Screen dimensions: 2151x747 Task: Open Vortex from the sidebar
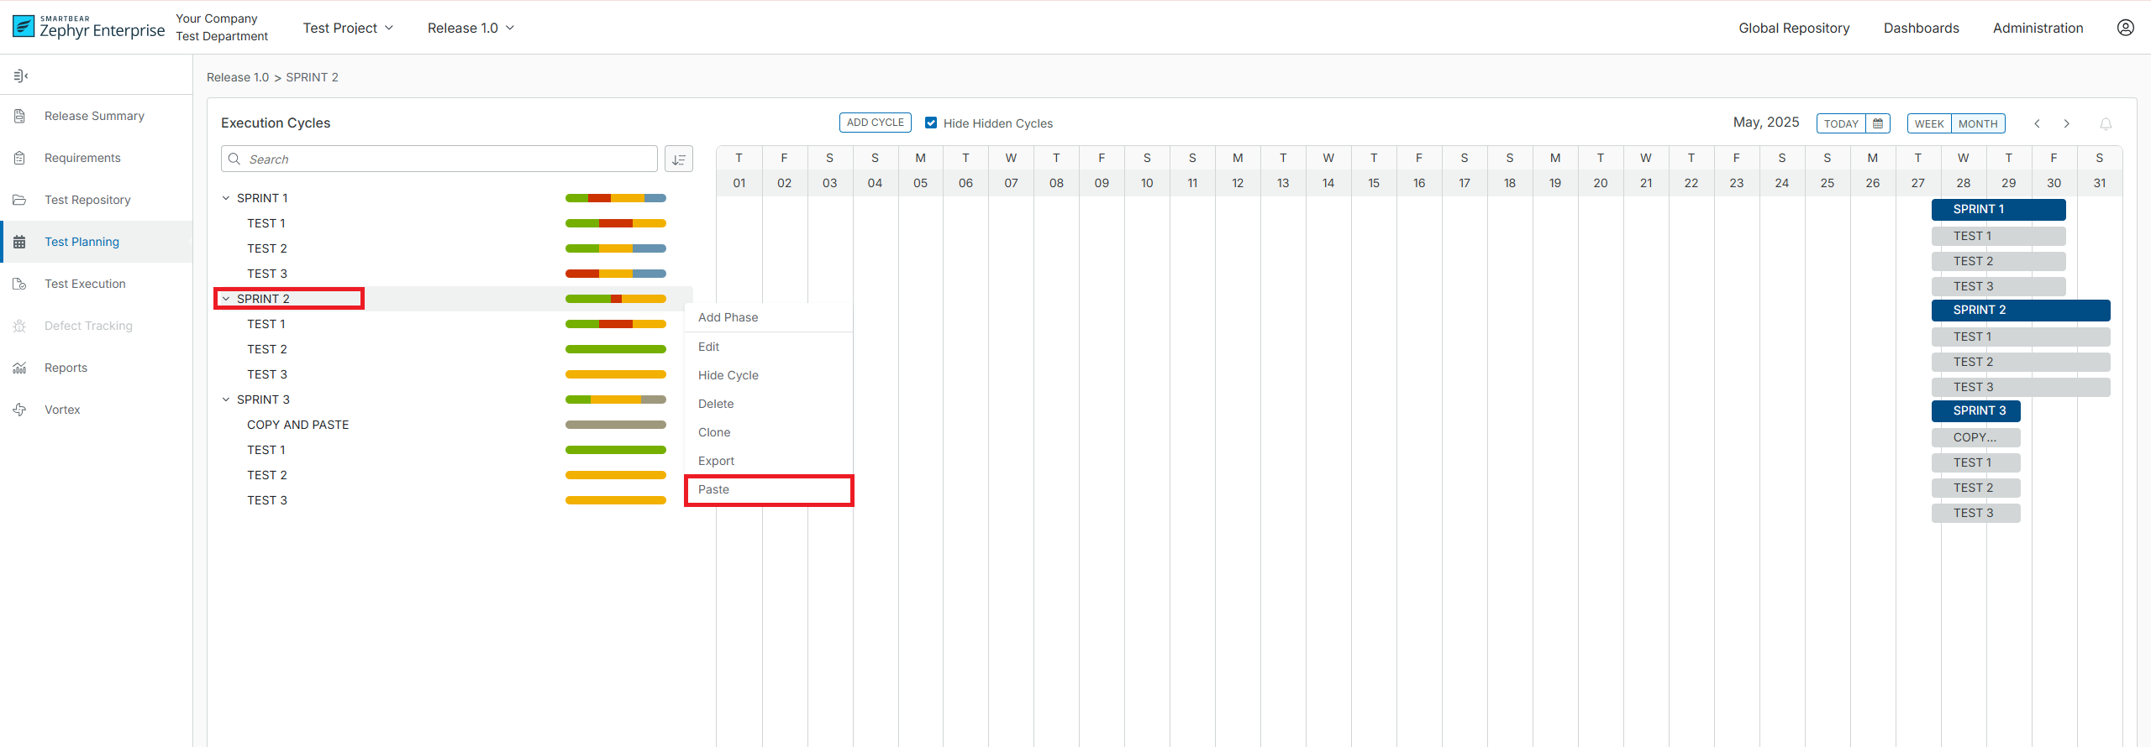[x=62, y=410]
